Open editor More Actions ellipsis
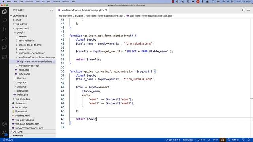The image size is (253, 142). tap(249, 10)
